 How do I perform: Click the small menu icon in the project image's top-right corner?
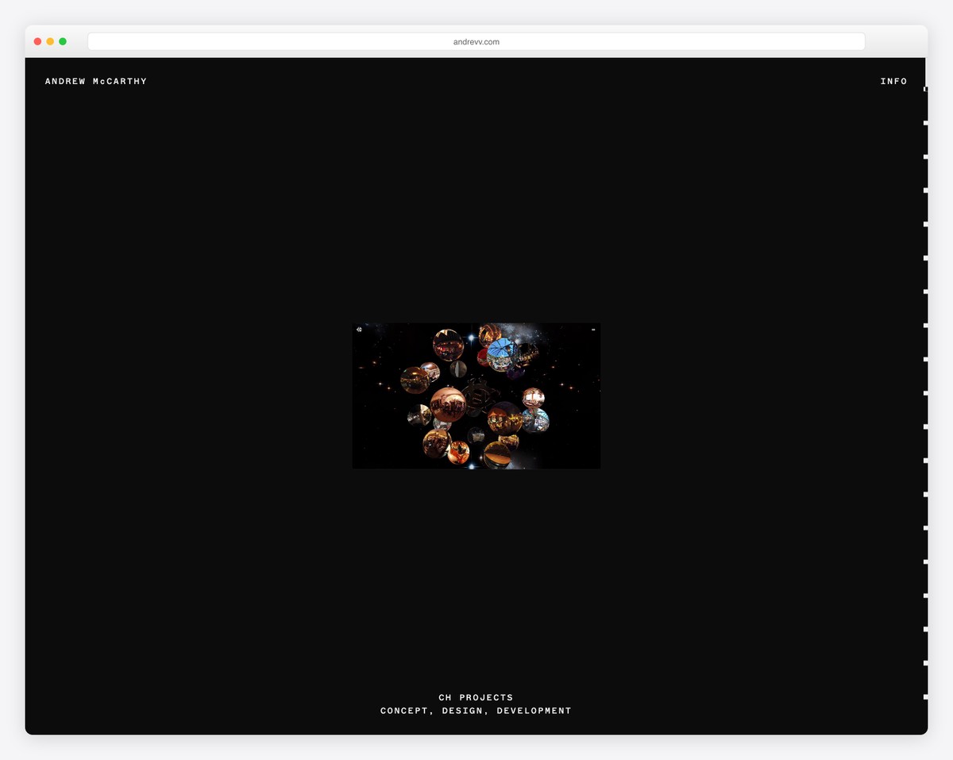point(592,329)
